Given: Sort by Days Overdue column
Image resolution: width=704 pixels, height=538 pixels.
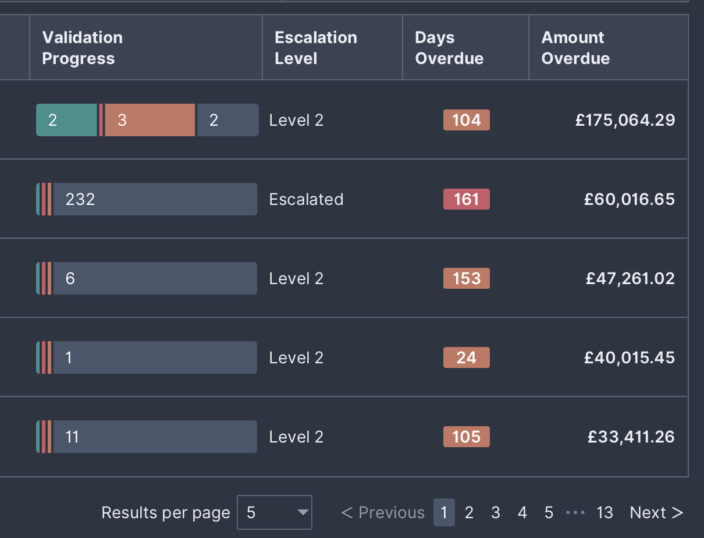Looking at the screenshot, I should (449, 48).
